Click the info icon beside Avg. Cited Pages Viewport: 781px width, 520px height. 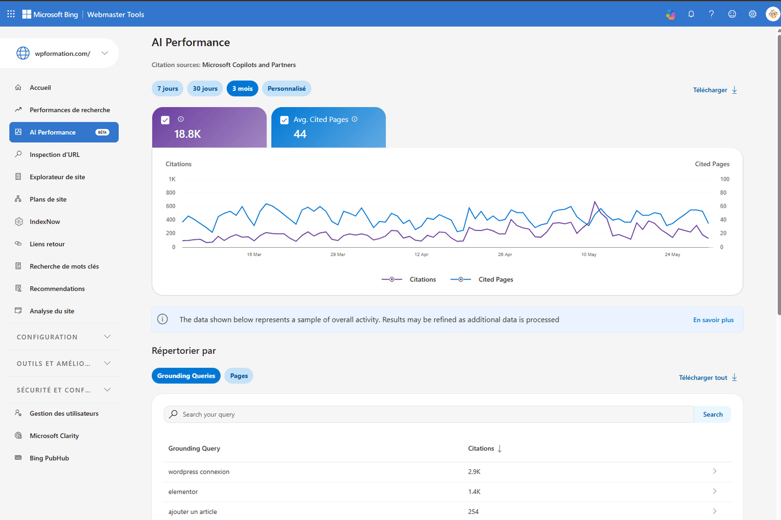pyautogui.click(x=355, y=119)
